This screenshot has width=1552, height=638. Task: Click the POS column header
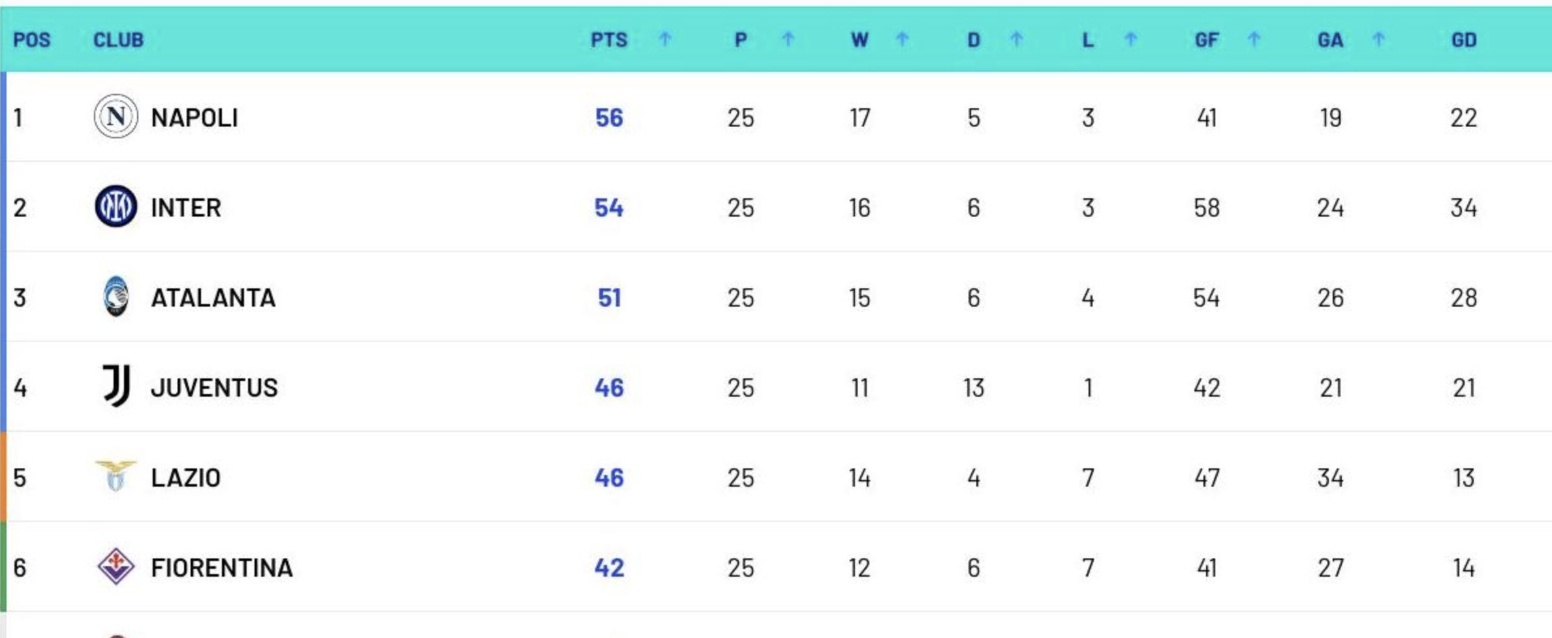(31, 40)
